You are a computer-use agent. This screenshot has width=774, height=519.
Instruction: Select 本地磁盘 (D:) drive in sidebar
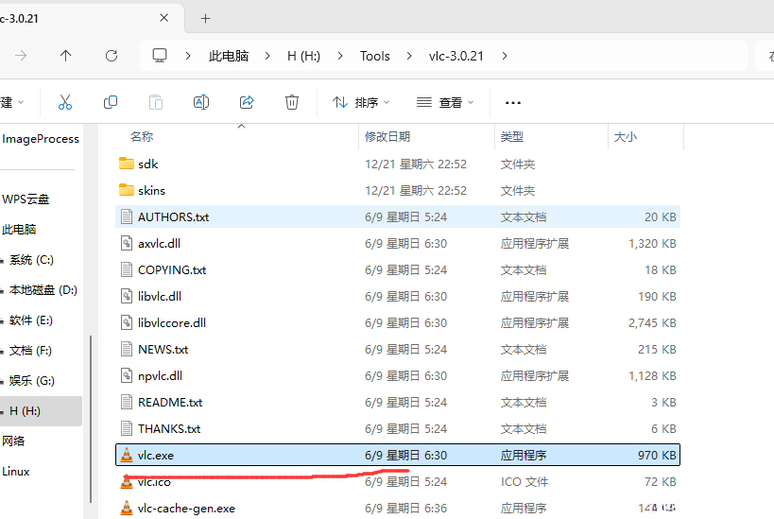pyautogui.click(x=43, y=290)
